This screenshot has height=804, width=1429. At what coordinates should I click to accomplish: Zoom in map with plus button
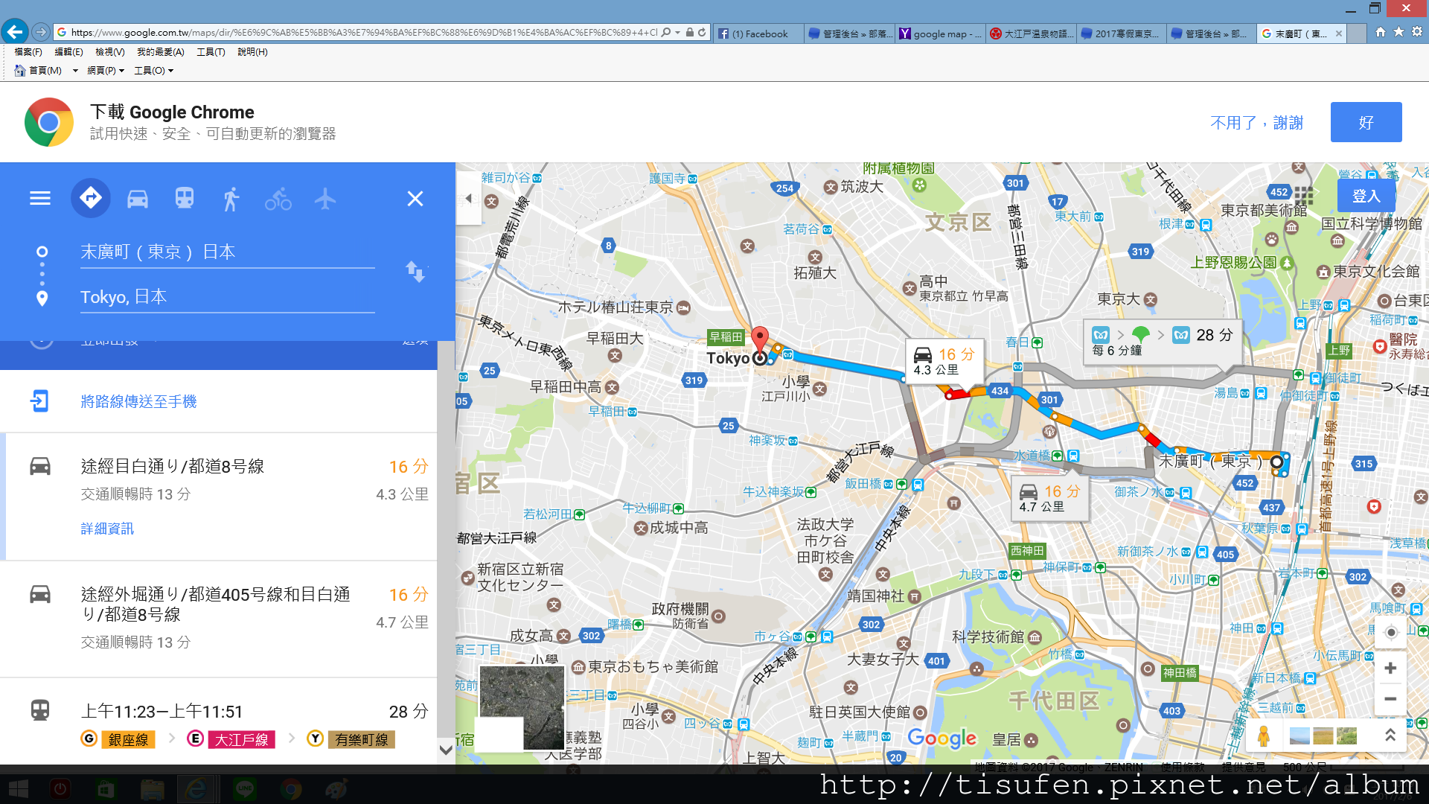(x=1390, y=668)
